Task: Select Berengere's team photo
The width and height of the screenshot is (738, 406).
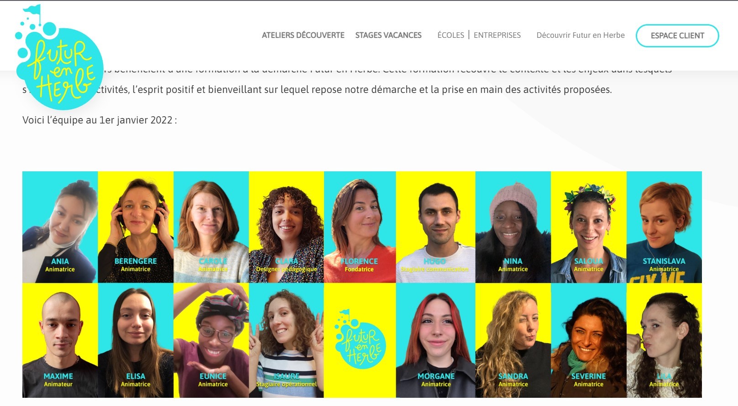Action: [136, 227]
